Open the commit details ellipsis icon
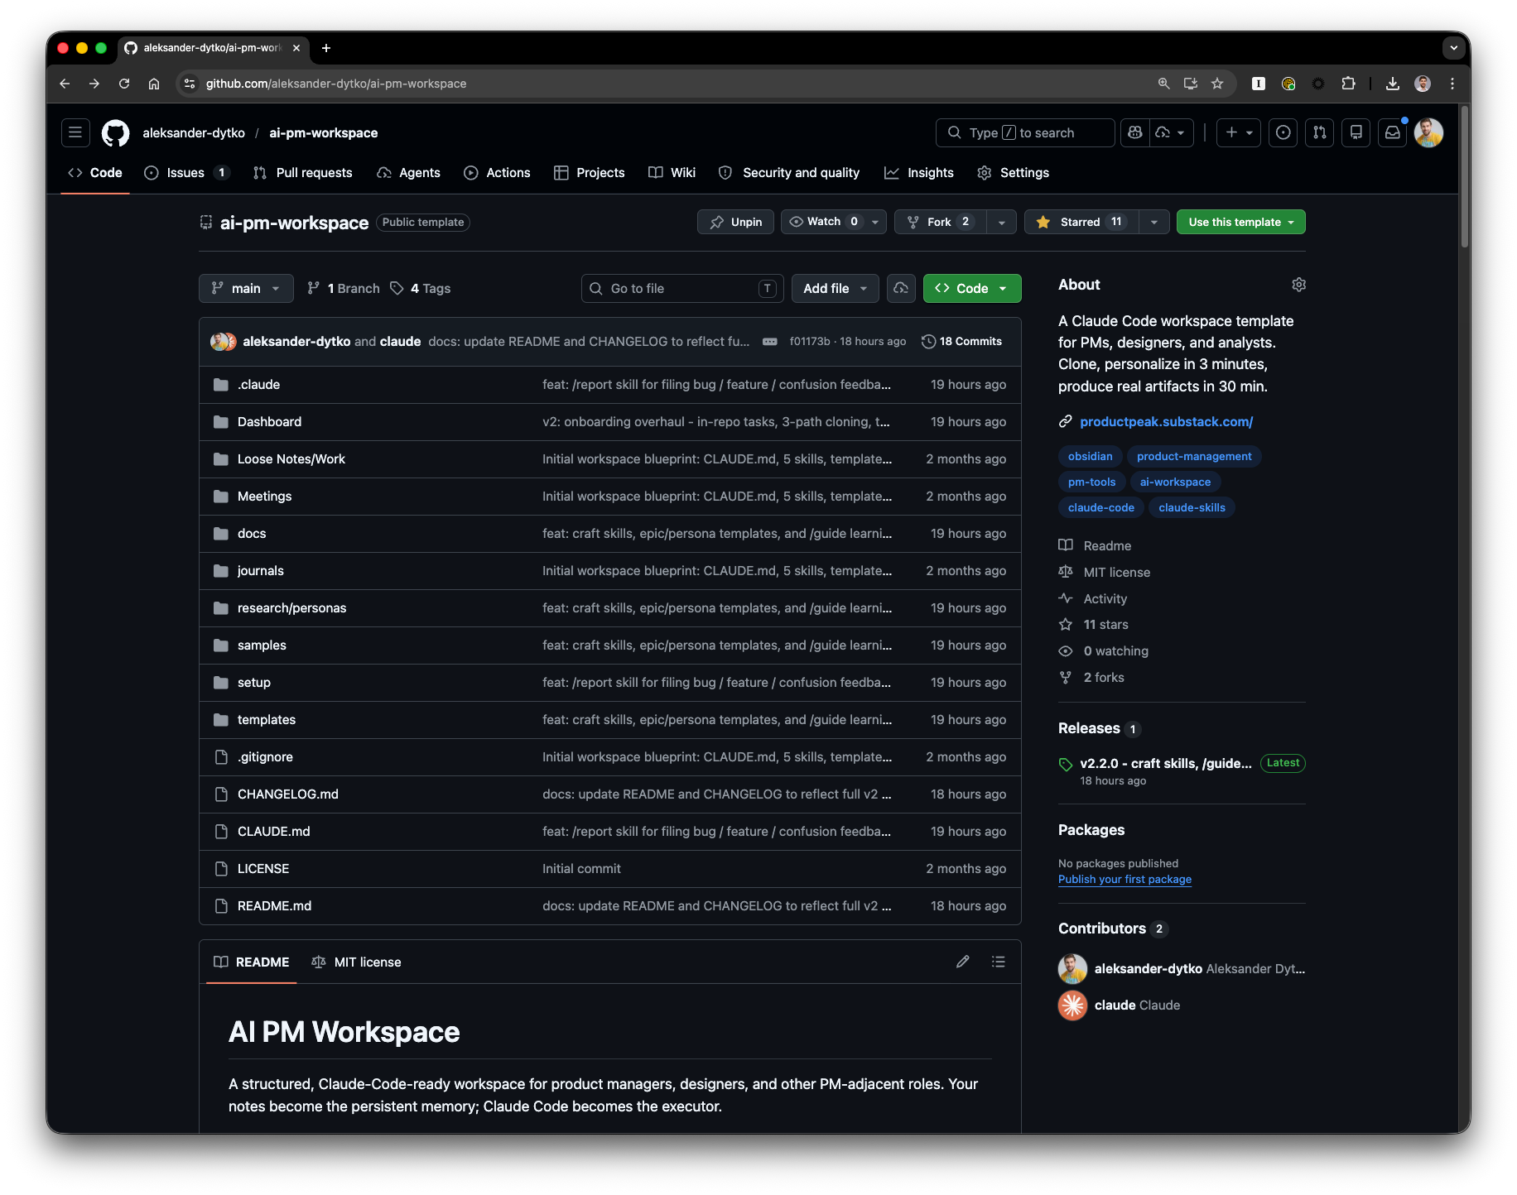 (x=770, y=342)
